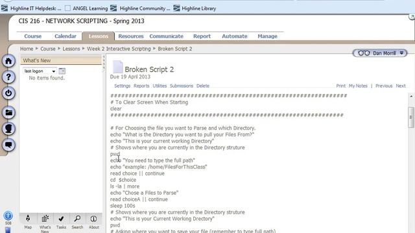
Task: Go to Lessons breadcrumb
Action: tap(71, 49)
